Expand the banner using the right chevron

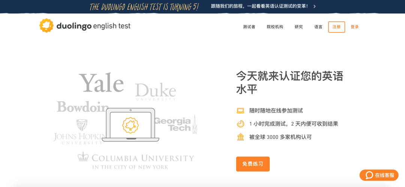pos(315,6)
